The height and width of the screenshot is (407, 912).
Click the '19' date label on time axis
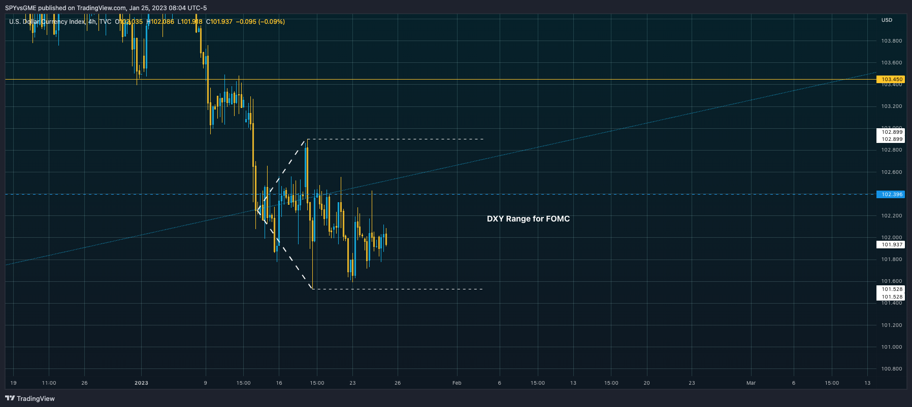click(13, 383)
